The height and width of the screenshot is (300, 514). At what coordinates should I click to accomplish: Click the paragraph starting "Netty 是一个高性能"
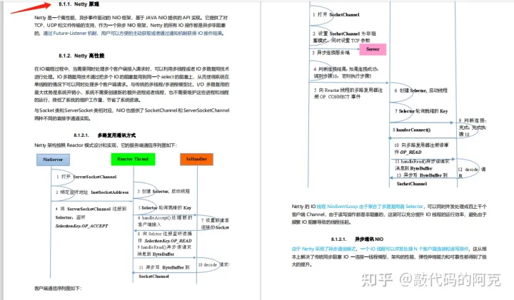pyautogui.click(x=131, y=25)
